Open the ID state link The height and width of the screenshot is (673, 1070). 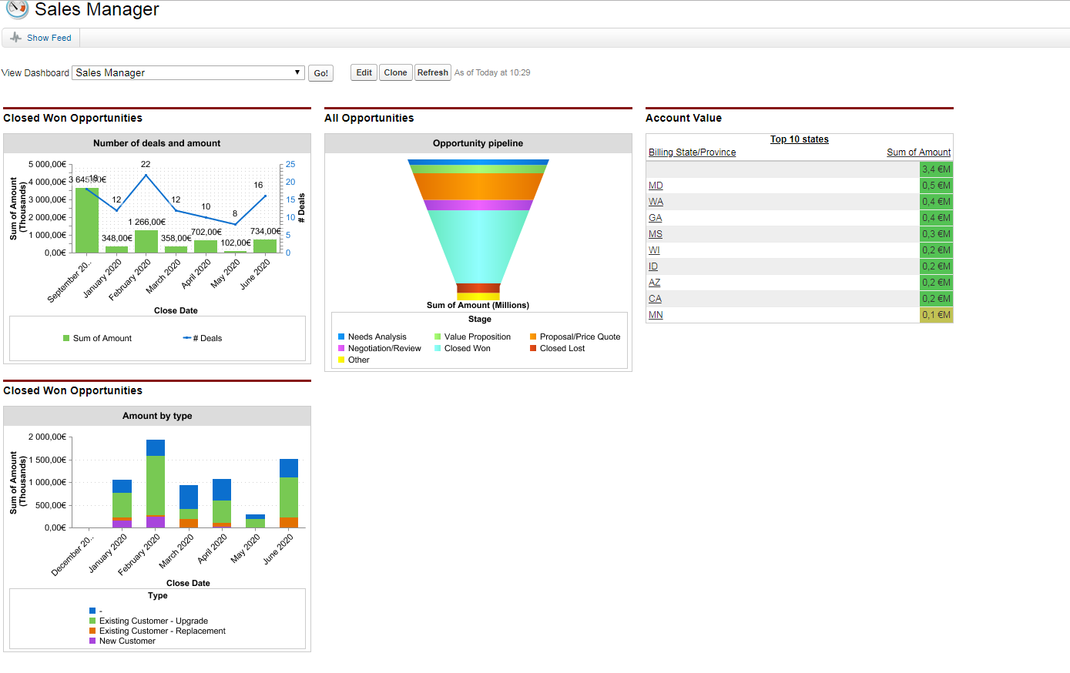(653, 266)
